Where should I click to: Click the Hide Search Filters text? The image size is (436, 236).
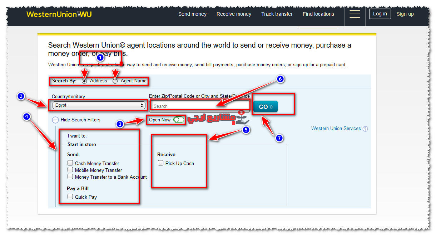point(80,120)
